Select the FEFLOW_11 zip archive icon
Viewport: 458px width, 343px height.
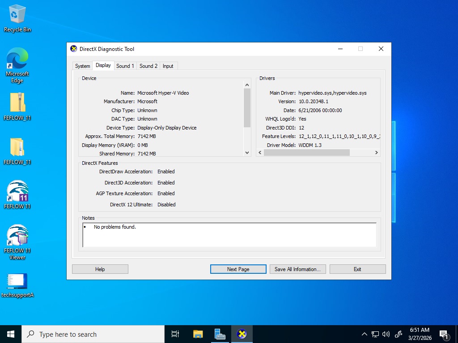click(x=17, y=106)
